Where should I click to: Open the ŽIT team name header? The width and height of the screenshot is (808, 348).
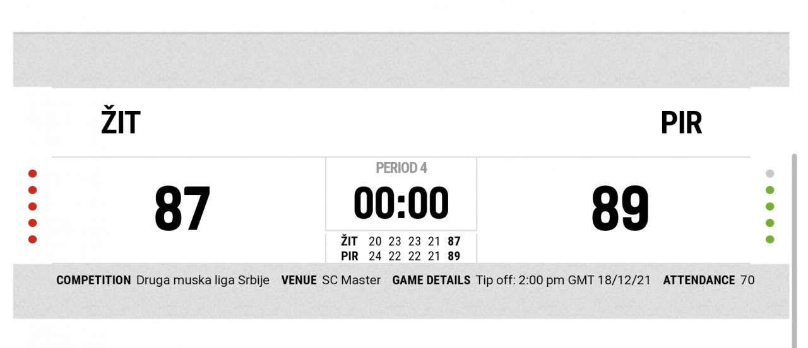tap(121, 123)
